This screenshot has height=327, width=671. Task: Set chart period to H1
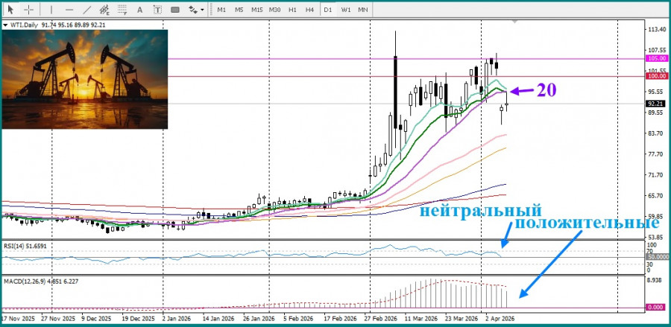[x=293, y=10]
